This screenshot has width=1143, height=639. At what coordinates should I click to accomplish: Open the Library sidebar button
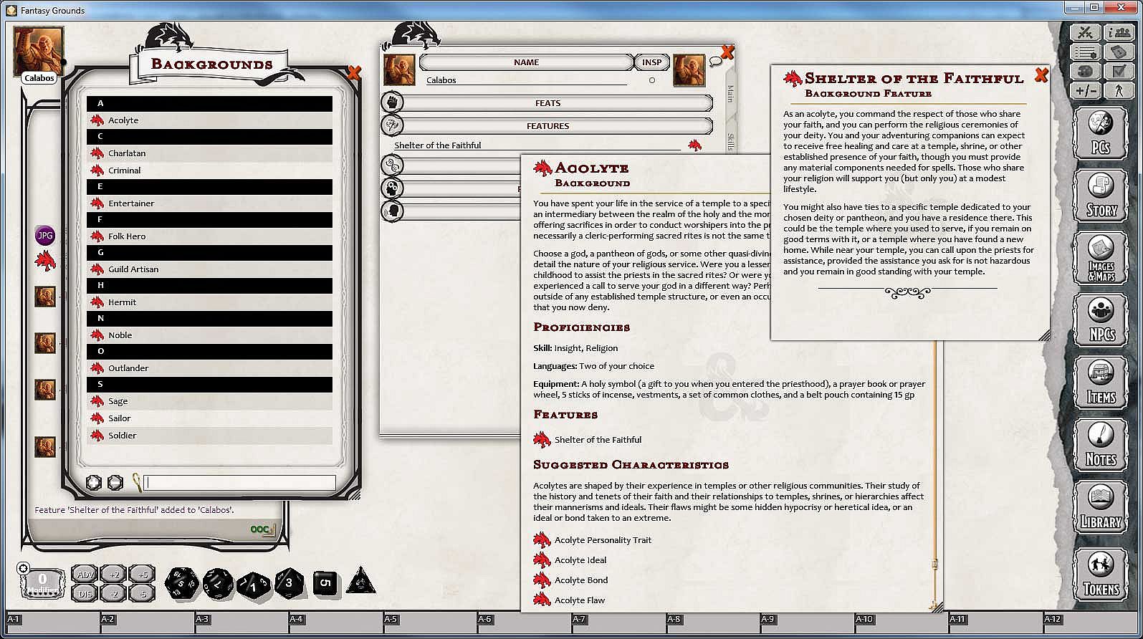tap(1101, 507)
